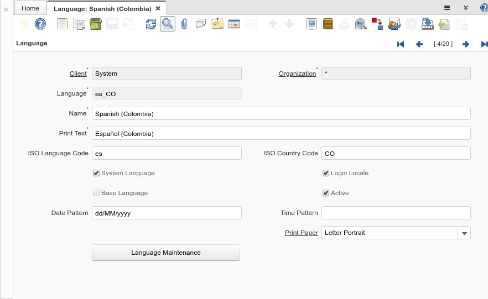The width and height of the screenshot is (488, 299).
Task: Collapse the header with double-chevron icon
Action: point(466,8)
